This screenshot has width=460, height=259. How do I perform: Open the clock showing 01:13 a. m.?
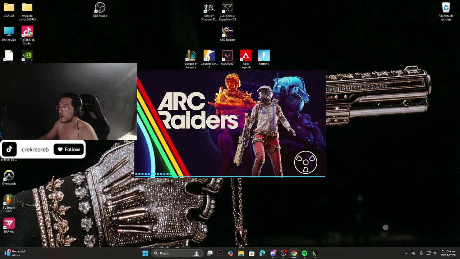(448, 253)
